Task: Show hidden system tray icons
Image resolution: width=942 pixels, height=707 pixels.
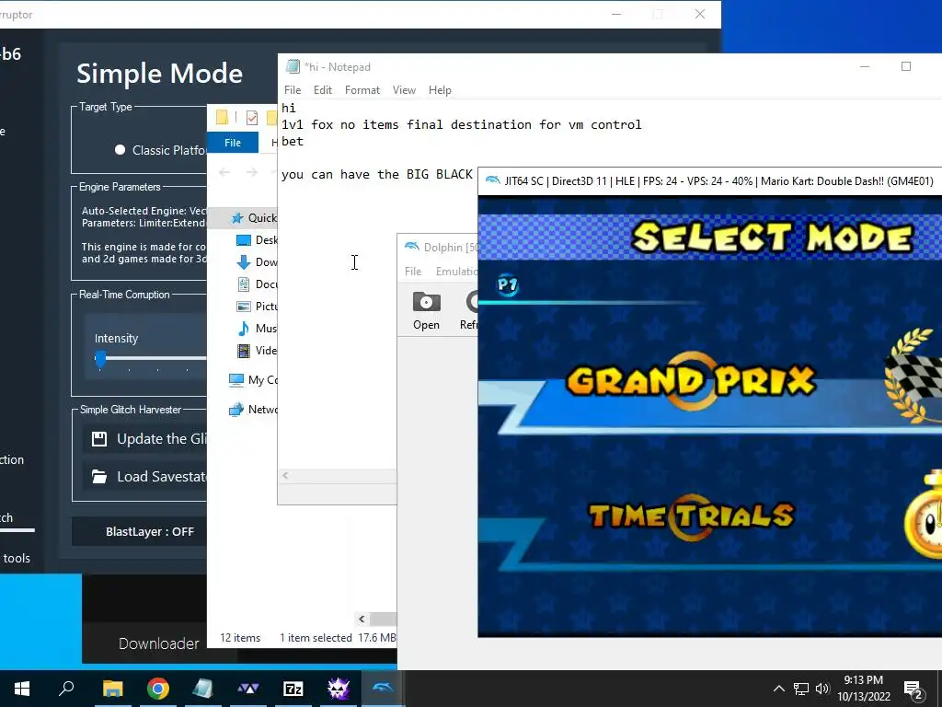Action: click(778, 689)
